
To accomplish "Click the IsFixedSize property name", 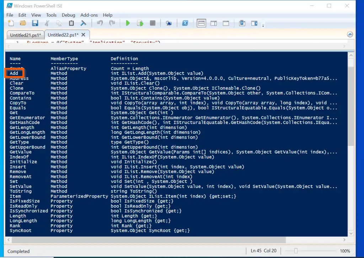I will (x=25, y=201).
